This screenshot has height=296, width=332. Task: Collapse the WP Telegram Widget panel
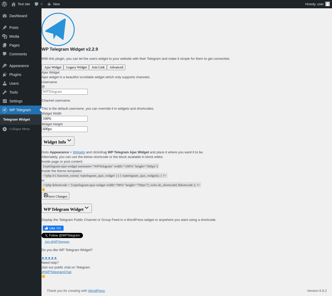click(x=67, y=208)
